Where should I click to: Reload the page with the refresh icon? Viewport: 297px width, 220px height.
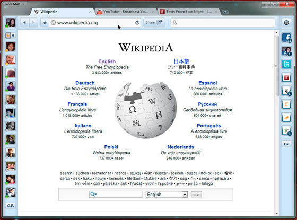[137, 23]
